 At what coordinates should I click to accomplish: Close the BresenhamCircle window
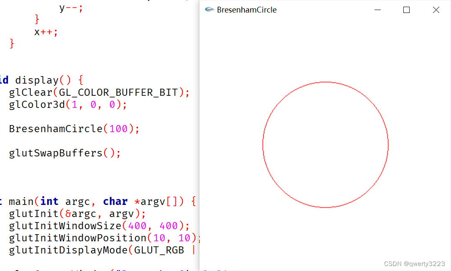(x=436, y=10)
